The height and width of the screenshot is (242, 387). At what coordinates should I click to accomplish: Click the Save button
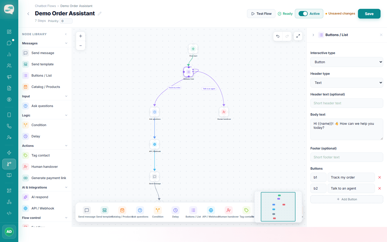pos(369,14)
